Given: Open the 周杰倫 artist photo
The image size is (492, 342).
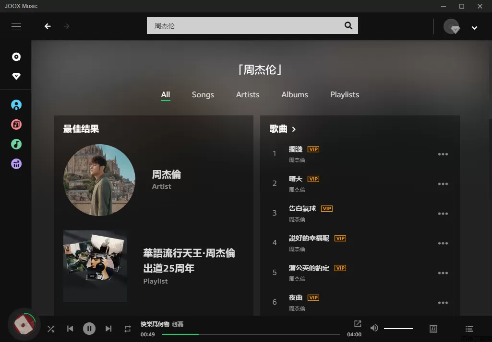Looking at the screenshot, I should pyautogui.click(x=99, y=180).
